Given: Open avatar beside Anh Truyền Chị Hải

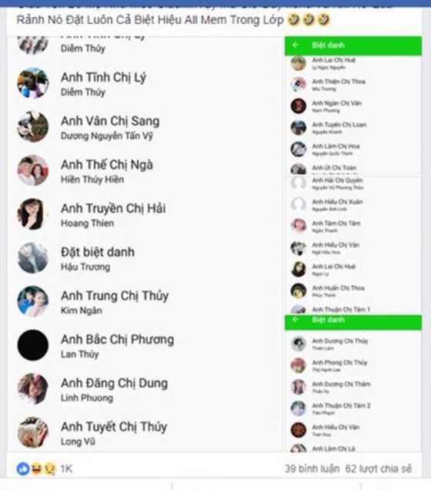Looking at the screenshot, I should tap(33, 214).
